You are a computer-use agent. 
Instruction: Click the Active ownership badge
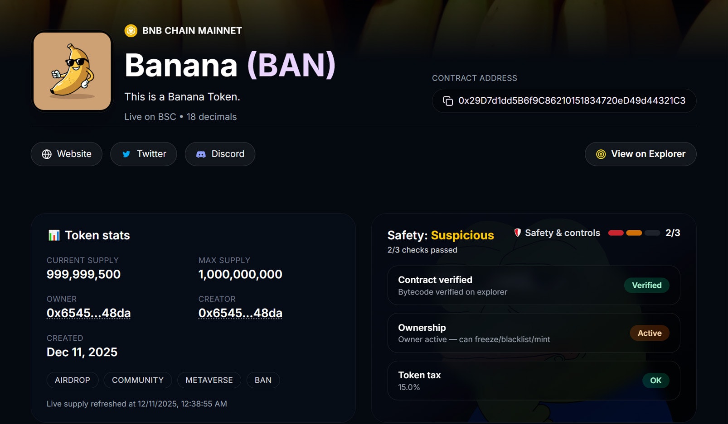point(650,333)
